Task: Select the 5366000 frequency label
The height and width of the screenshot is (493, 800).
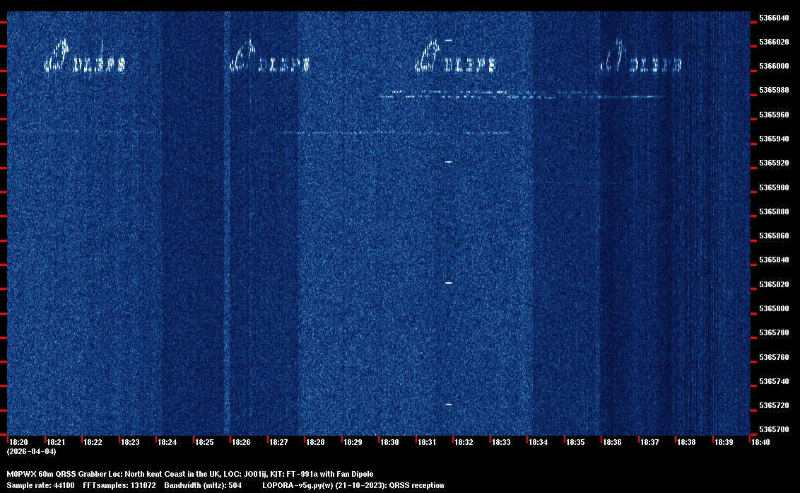Action: point(774,66)
